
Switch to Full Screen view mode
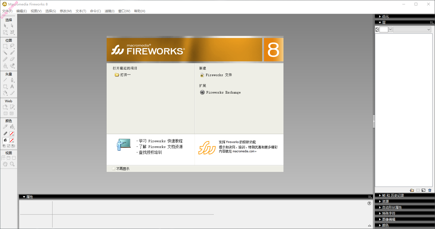[14, 158]
